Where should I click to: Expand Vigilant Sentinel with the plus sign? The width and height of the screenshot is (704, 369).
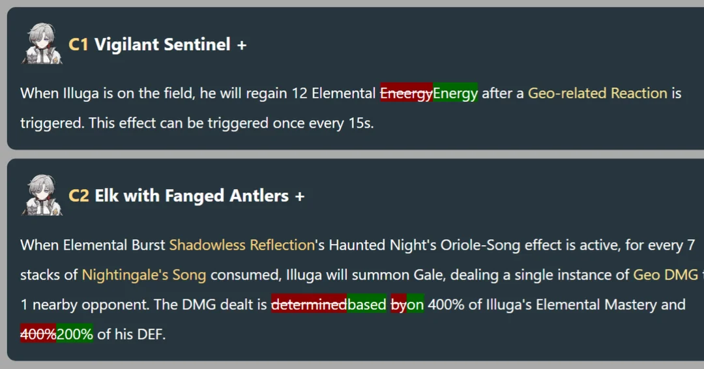[x=242, y=45]
